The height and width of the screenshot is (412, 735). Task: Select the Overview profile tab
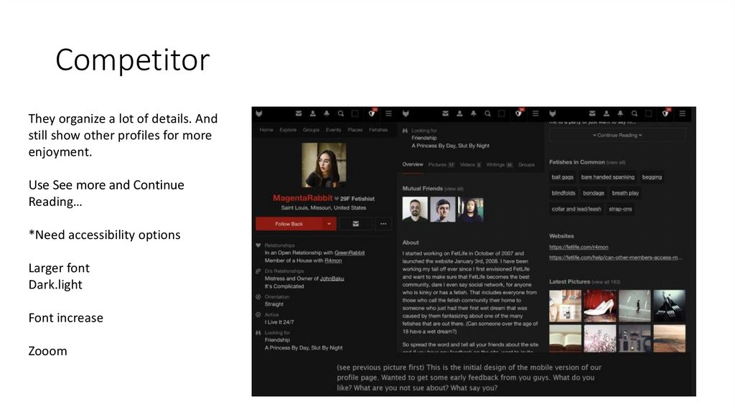(x=413, y=164)
